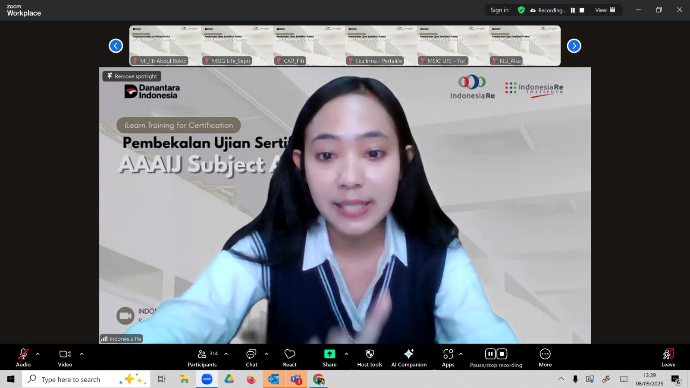Click Remove spotlight button
This screenshot has height=388, width=690.
click(x=132, y=76)
